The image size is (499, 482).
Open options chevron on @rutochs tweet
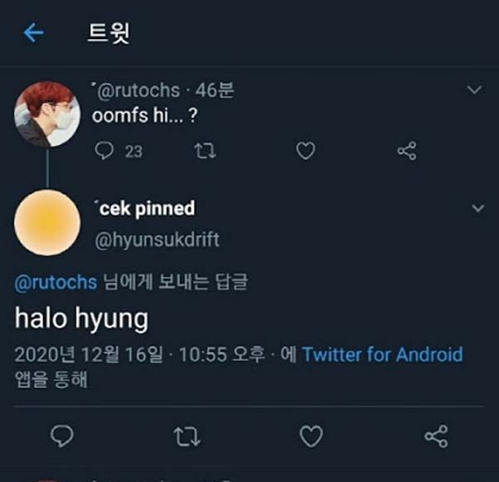pos(476,89)
